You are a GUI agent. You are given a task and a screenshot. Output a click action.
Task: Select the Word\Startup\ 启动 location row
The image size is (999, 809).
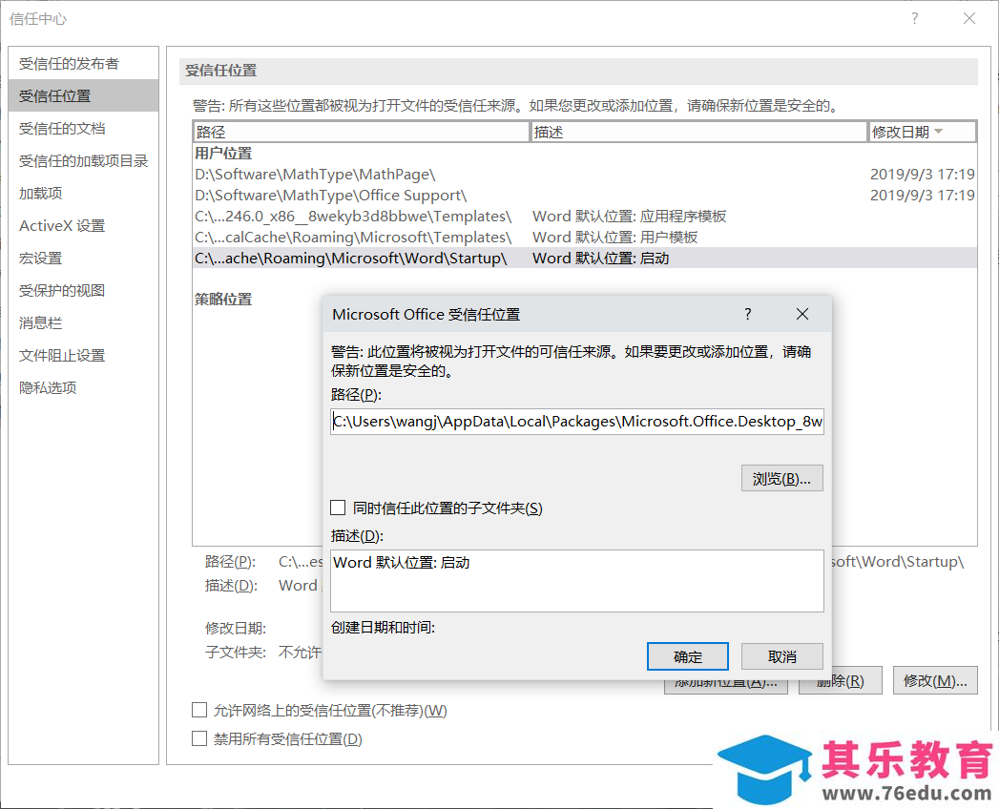pos(584,258)
